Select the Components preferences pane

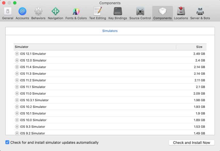tap(163, 14)
